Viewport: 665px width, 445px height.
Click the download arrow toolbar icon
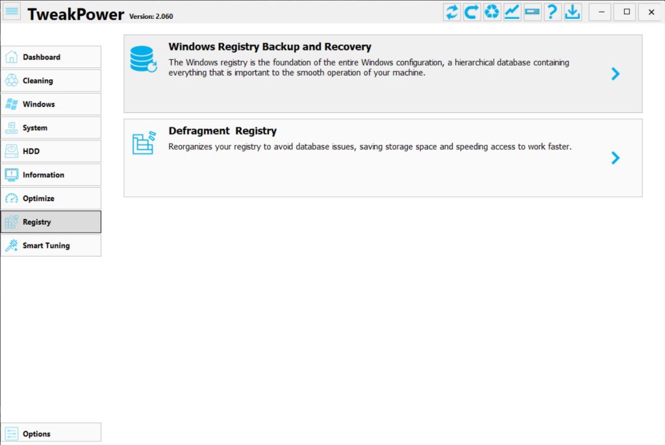pos(573,12)
